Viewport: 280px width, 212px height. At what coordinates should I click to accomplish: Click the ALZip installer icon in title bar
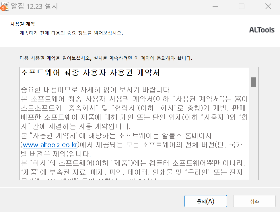pyautogui.click(x=5, y=6)
